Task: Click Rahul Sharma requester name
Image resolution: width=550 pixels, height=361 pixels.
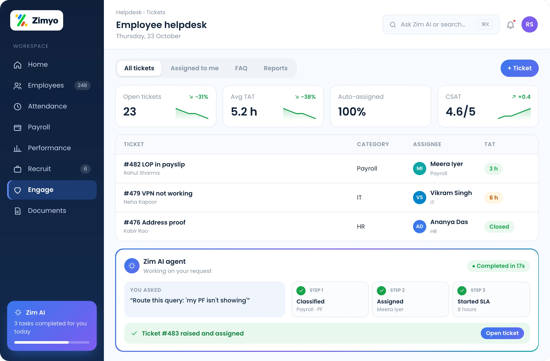Action: [142, 173]
